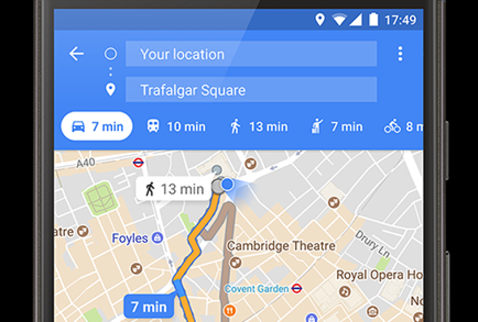This screenshot has height=322, width=478.
Task: Select the driving 7 min tab
Action: point(97,126)
